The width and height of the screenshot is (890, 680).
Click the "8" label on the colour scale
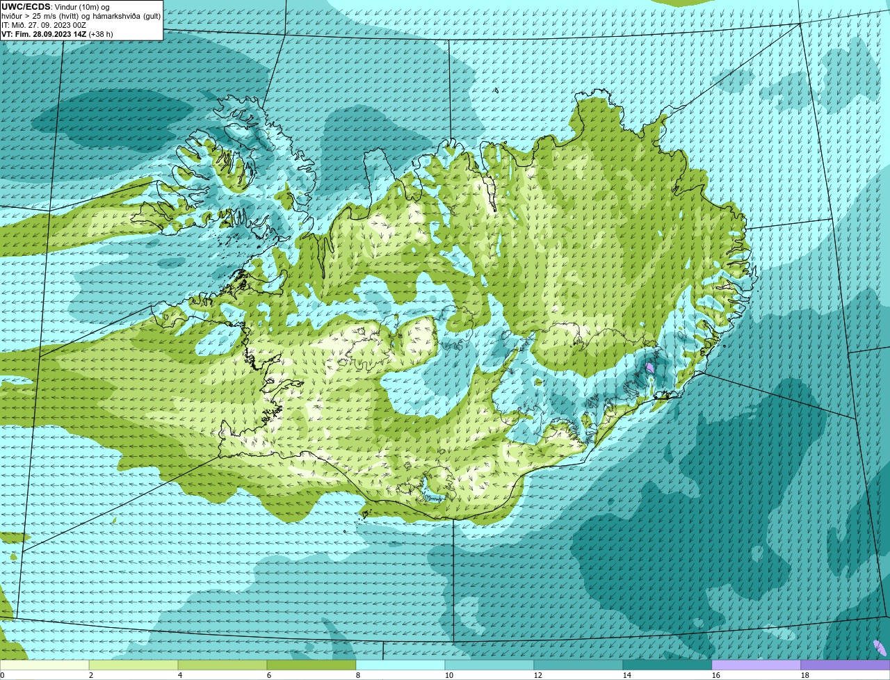click(358, 675)
